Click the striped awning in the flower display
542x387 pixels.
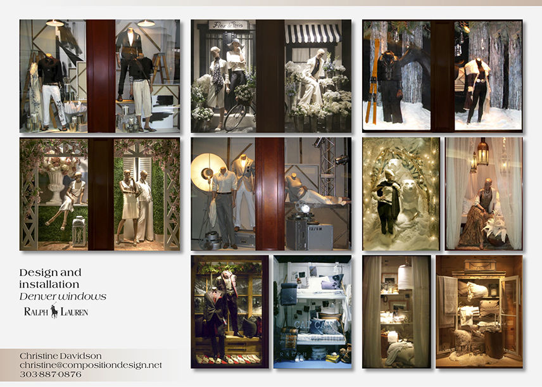[x=313, y=34]
